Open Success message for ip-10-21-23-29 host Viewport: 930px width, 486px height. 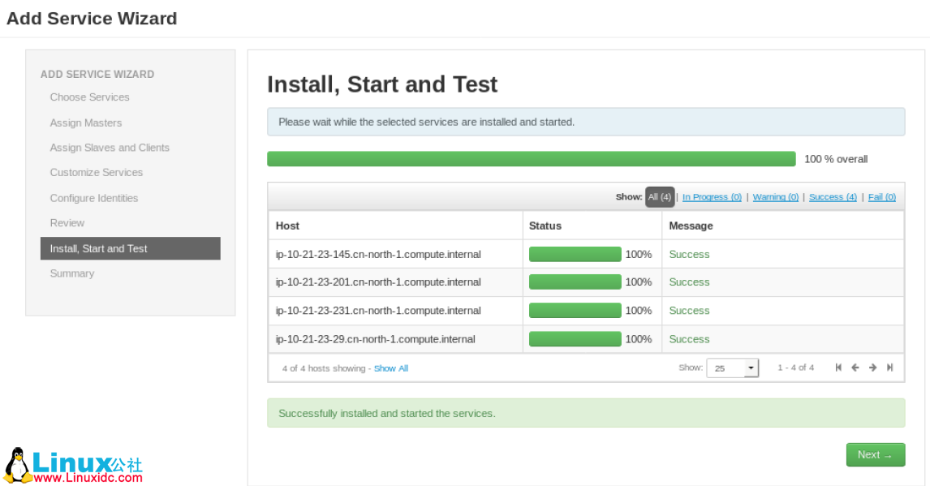[x=689, y=339]
